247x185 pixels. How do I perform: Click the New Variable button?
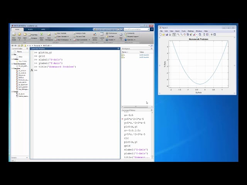coord(60,33)
